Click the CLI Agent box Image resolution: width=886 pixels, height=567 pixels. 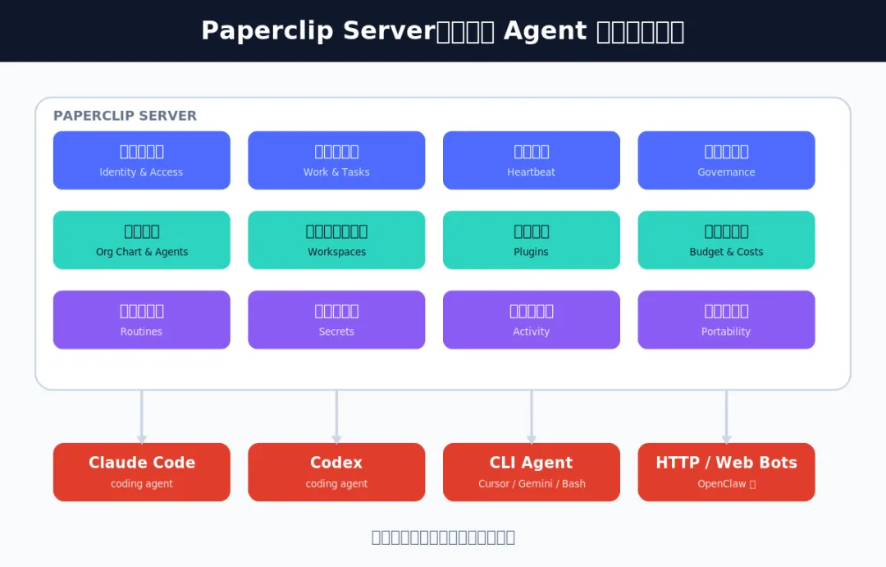click(531, 472)
